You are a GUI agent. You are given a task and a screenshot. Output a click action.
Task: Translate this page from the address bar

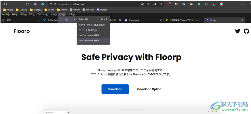142,4
